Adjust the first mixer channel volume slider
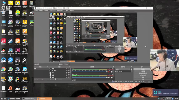Viewport: 179px width, 100px height. [90, 72]
